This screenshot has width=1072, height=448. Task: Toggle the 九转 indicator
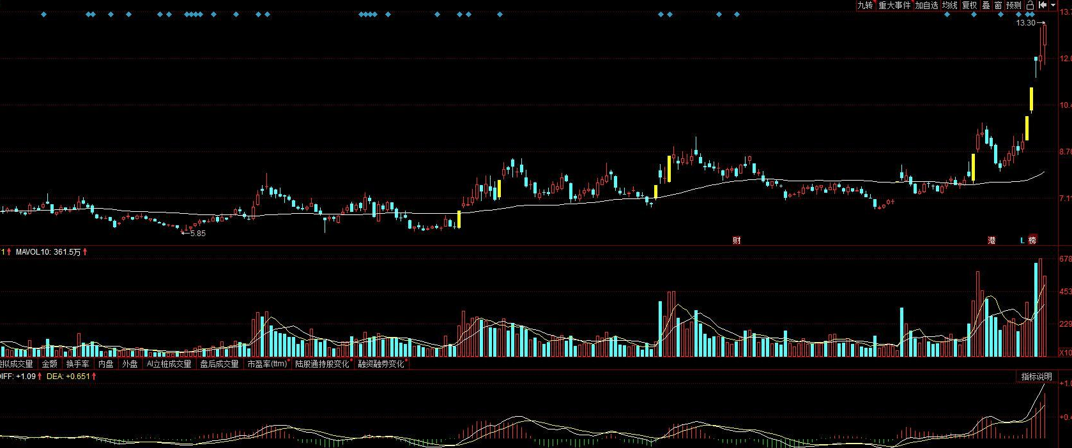tap(865, 5)
